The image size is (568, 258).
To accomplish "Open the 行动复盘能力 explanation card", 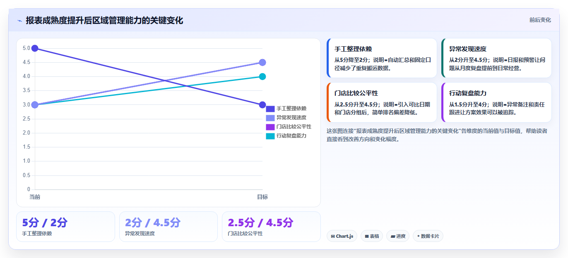I will pyautogui.click(x=496, y=102).
